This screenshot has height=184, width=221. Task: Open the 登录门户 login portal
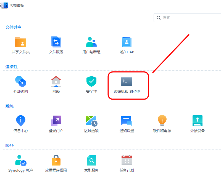point(56,121)
